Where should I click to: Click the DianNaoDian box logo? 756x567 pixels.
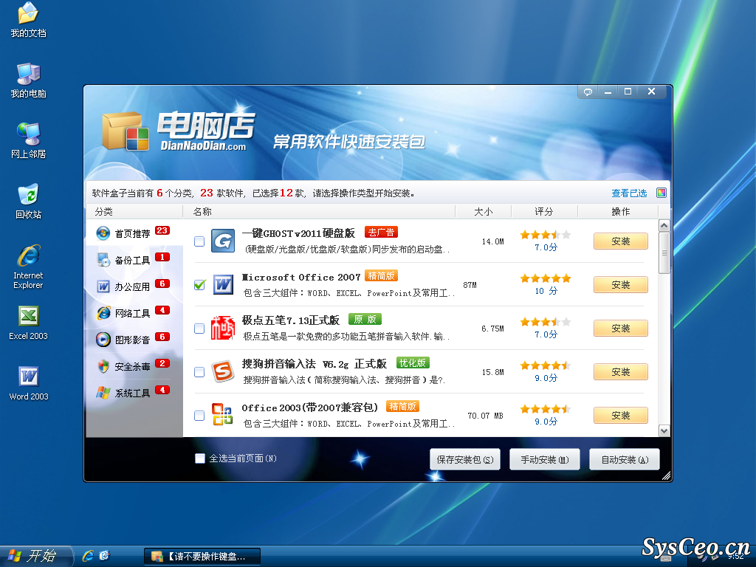click(125, 131)
